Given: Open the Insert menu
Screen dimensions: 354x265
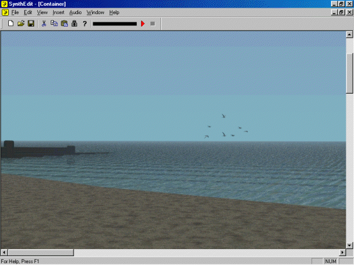Looking at the screenshot, I should tap(58, 12).
